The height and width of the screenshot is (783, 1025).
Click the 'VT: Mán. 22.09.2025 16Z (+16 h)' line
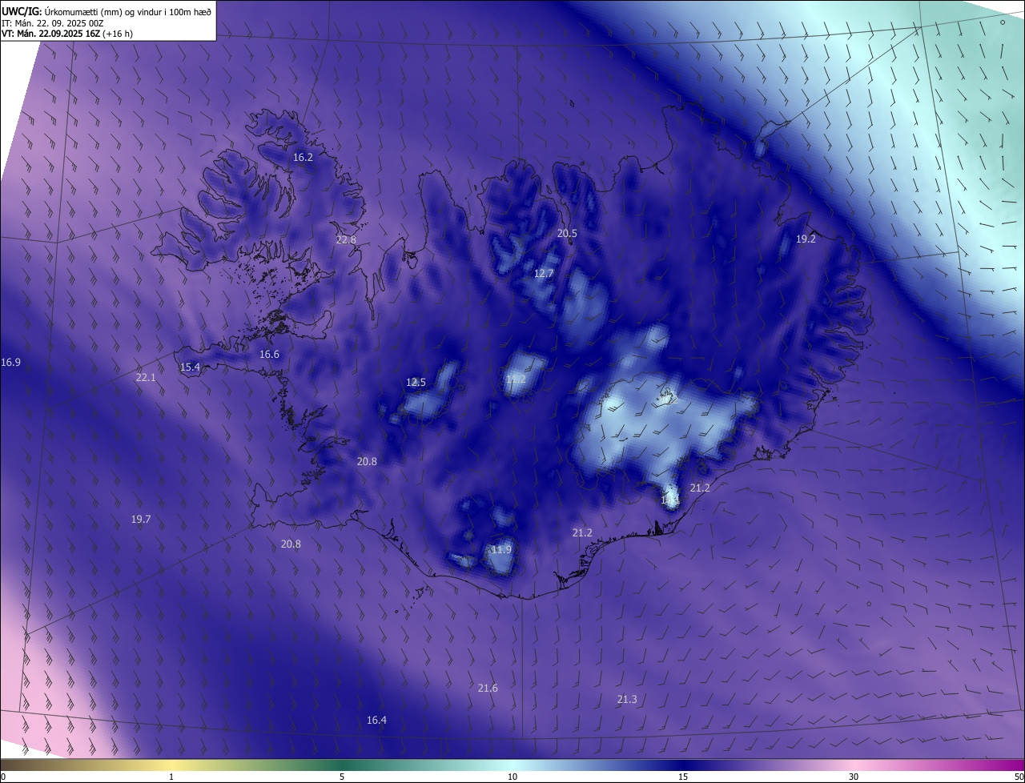(x=67, y=34)
